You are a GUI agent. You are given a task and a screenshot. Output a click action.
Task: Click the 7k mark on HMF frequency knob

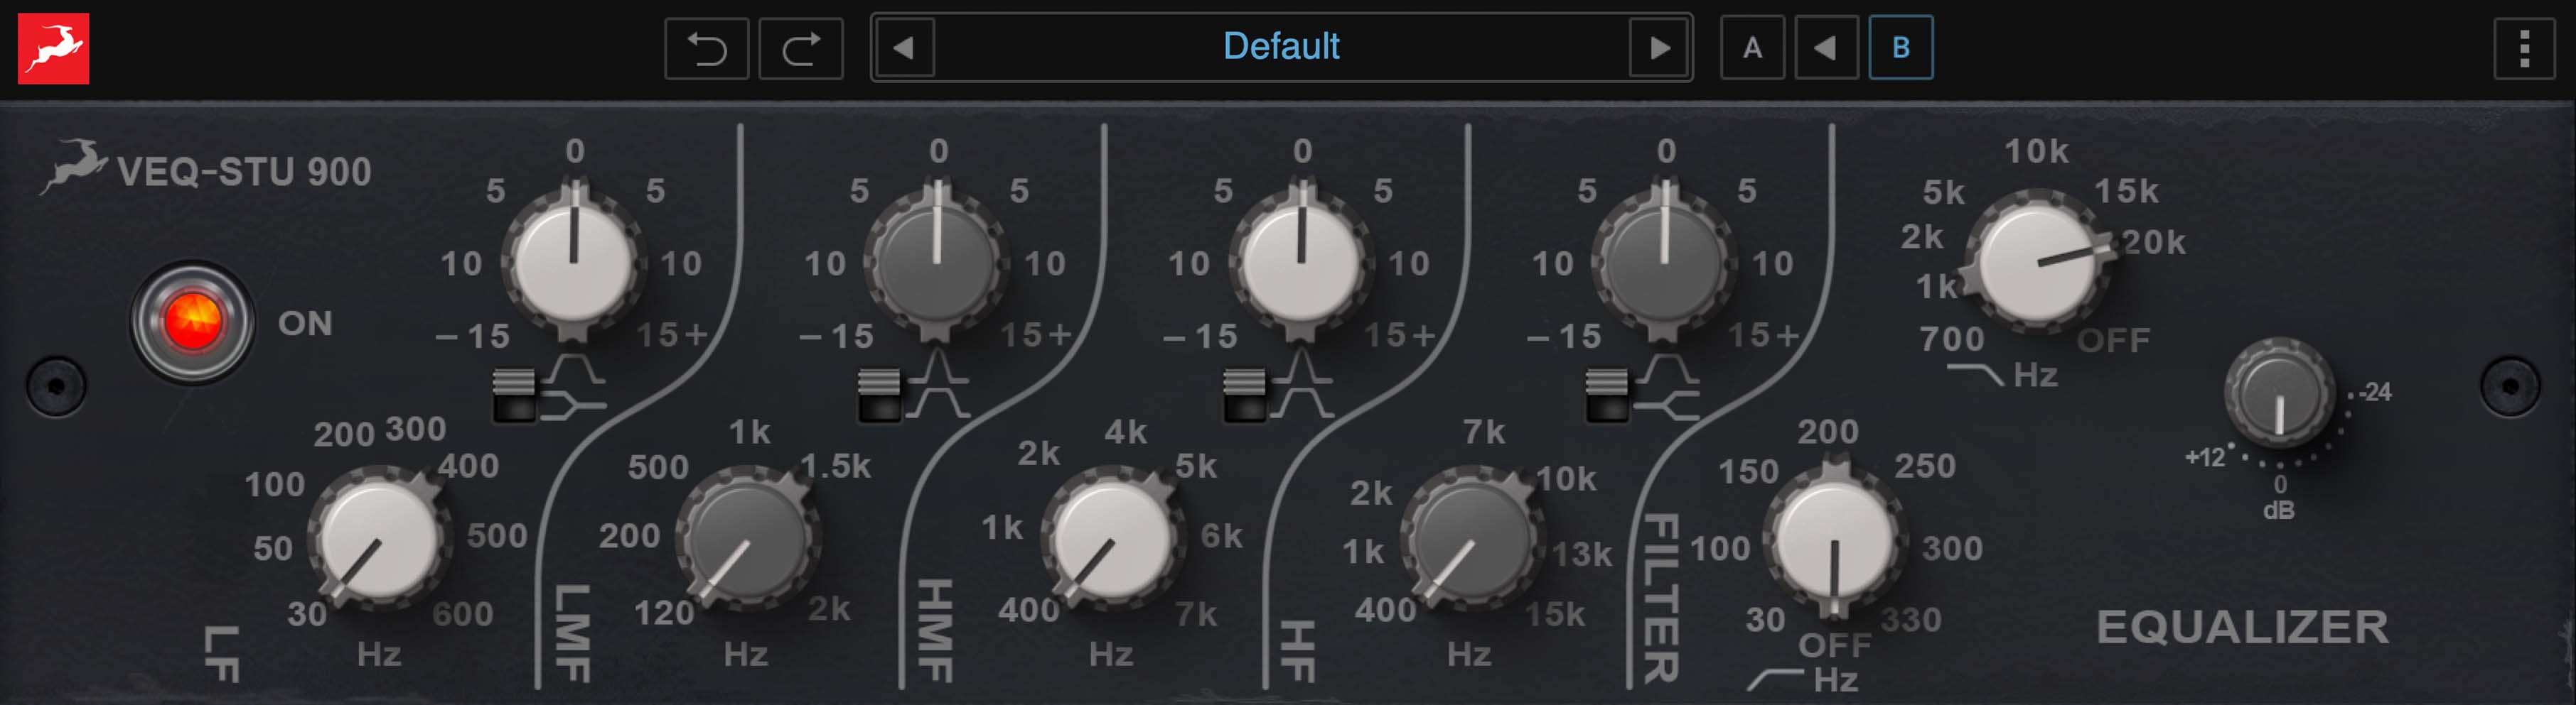(1196, 613)
